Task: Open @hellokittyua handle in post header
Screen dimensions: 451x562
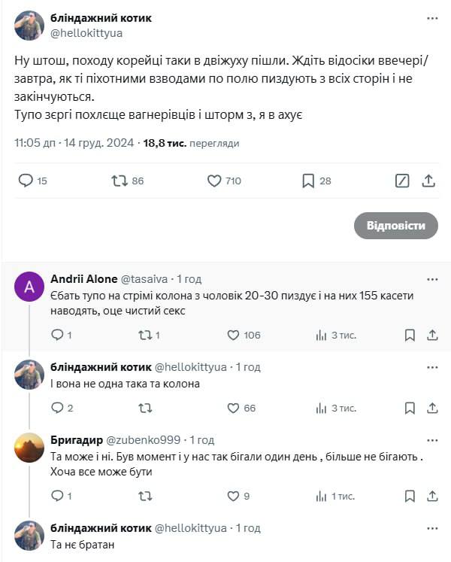Action: coord(86,32)
